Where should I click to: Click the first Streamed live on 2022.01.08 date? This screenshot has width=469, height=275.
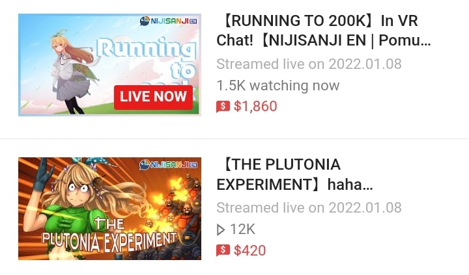point(309,64)
